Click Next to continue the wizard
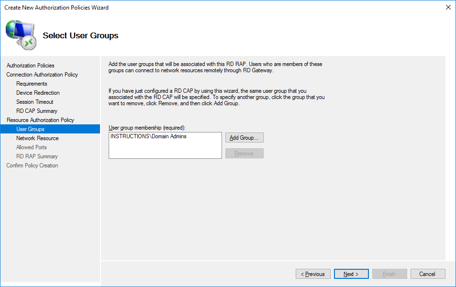456x287 pixels. pyautogui.click(x=351, y=274)
